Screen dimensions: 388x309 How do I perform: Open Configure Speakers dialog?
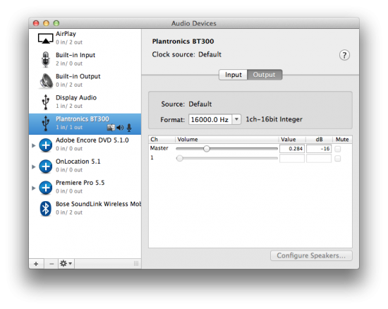click(311, 255)
